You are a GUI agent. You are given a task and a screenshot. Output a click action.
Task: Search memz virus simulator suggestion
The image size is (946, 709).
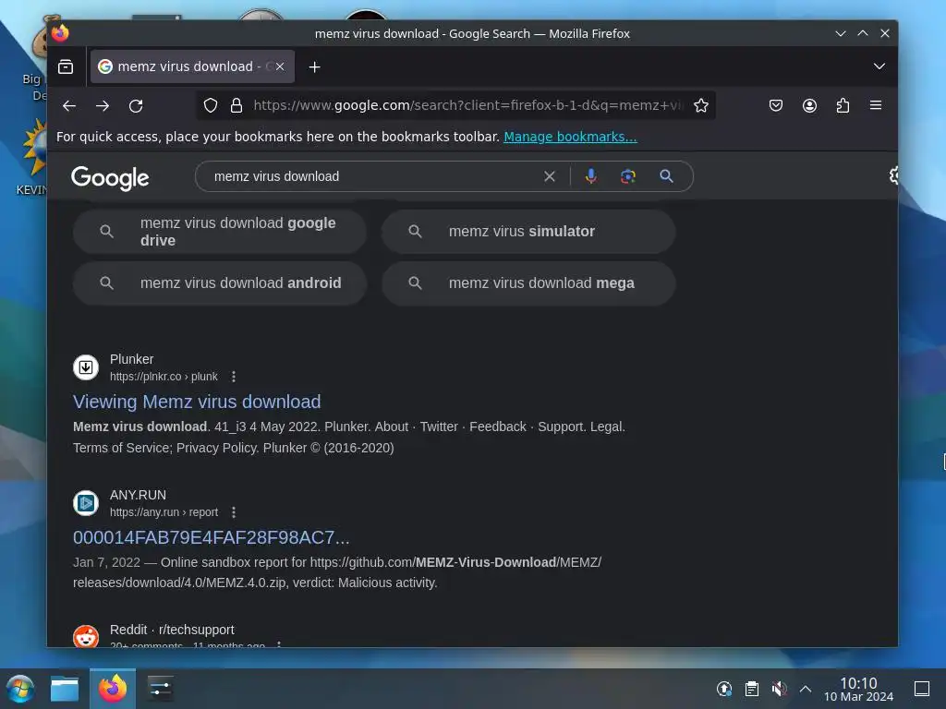(x=528, y=232)
